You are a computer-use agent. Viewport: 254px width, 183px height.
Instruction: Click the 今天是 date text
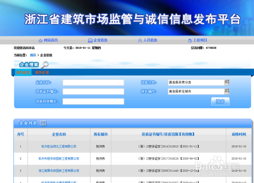pos(82,48)
